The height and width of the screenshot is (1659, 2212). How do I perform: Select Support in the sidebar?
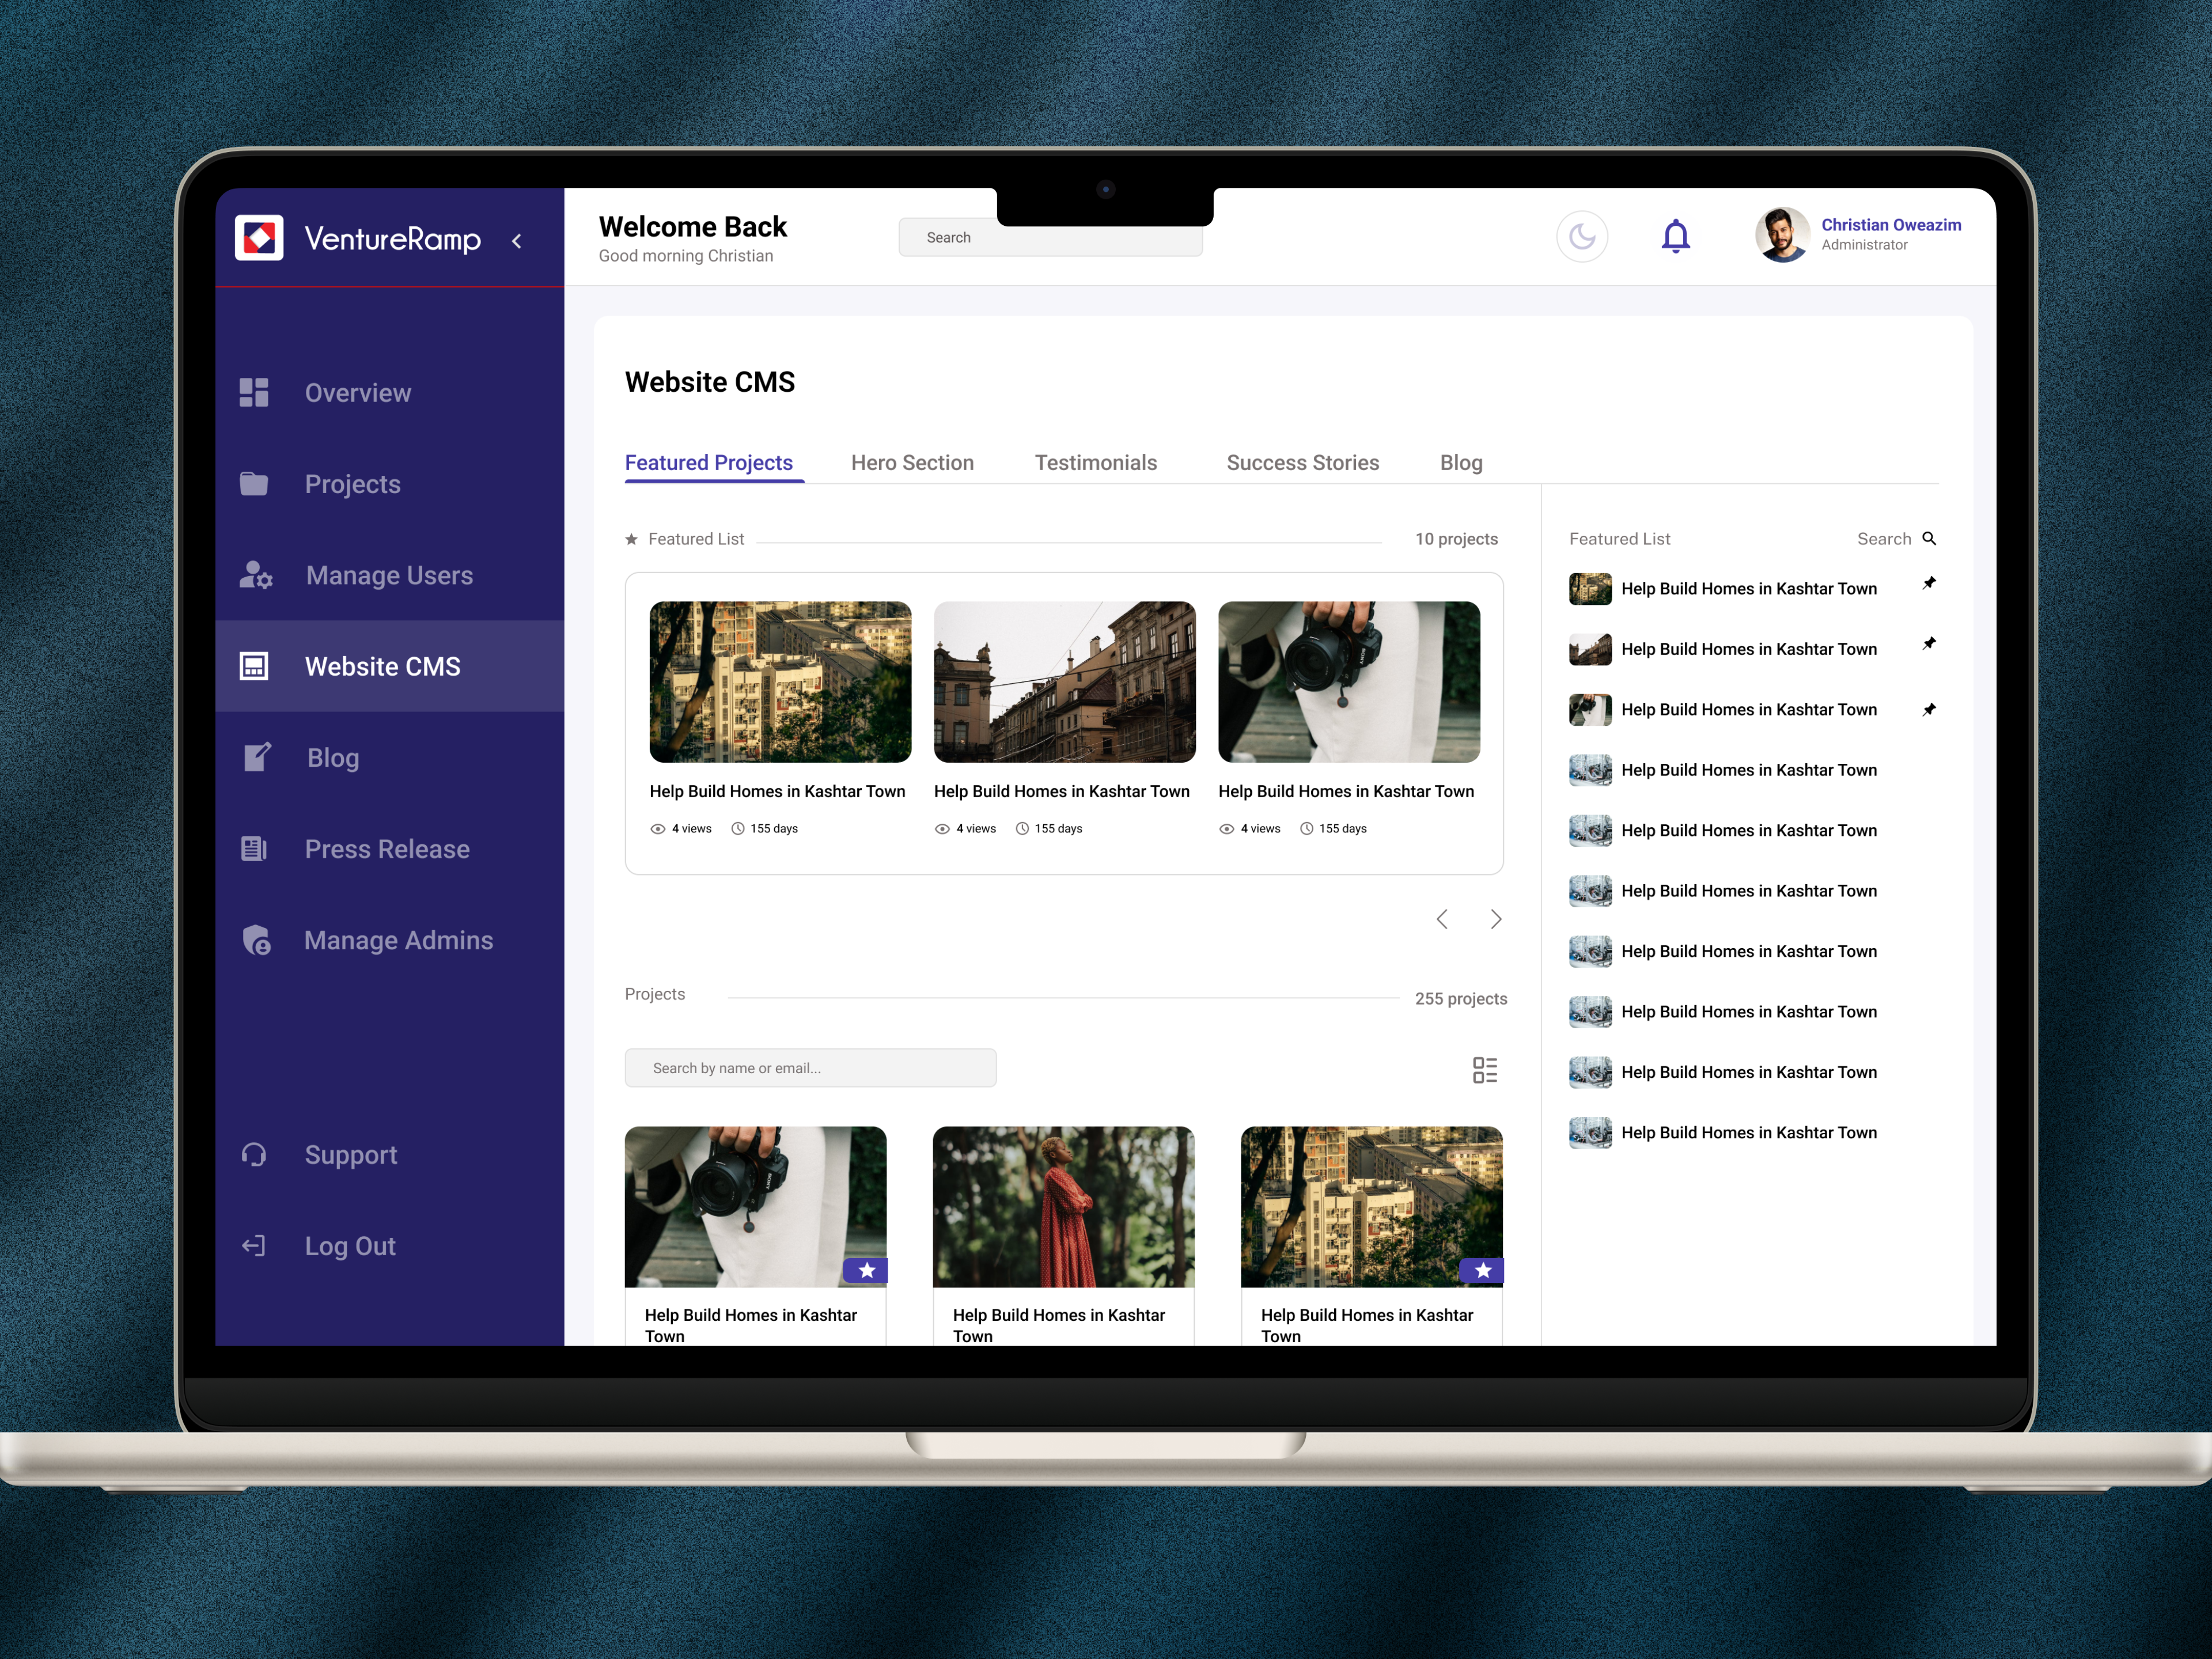click(390, 1155)
